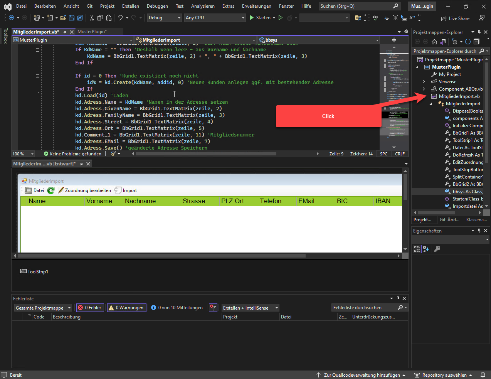Click the Live Share button
This screenshot has height=379, width=491.
[455, 19]
